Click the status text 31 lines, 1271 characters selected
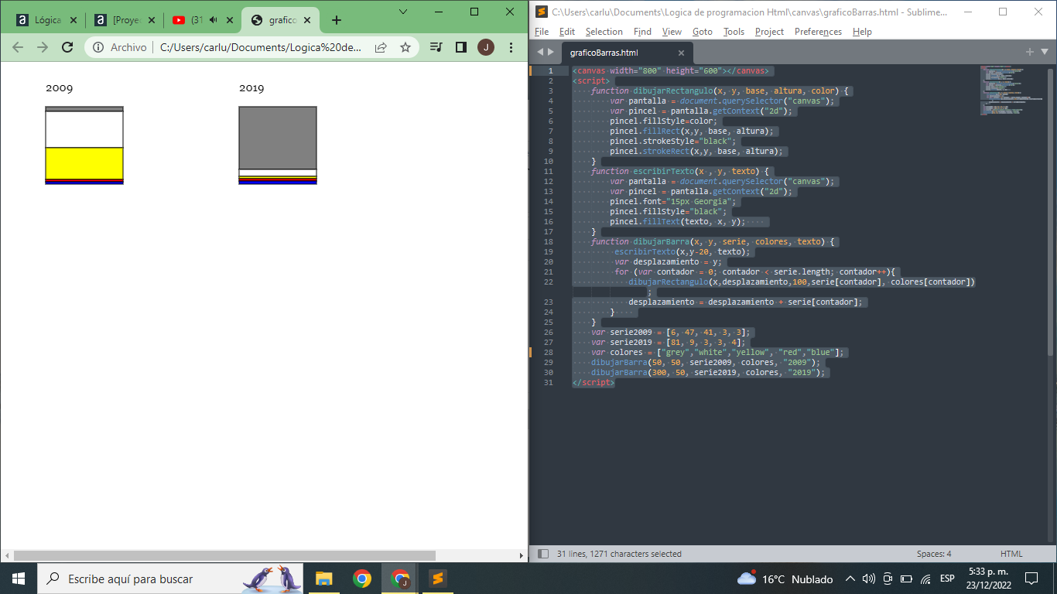This screenshot has height=594, width=1057. point(619,554)
